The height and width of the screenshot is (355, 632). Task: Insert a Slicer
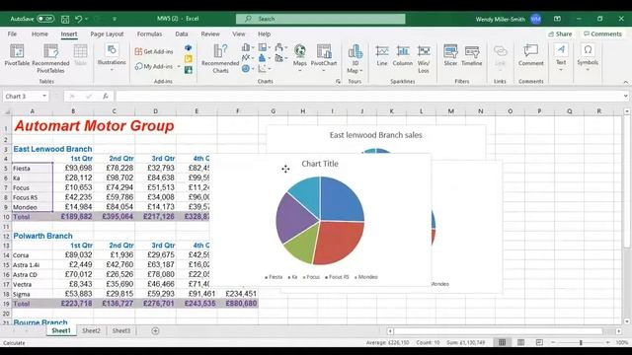(x=450, y=55)
